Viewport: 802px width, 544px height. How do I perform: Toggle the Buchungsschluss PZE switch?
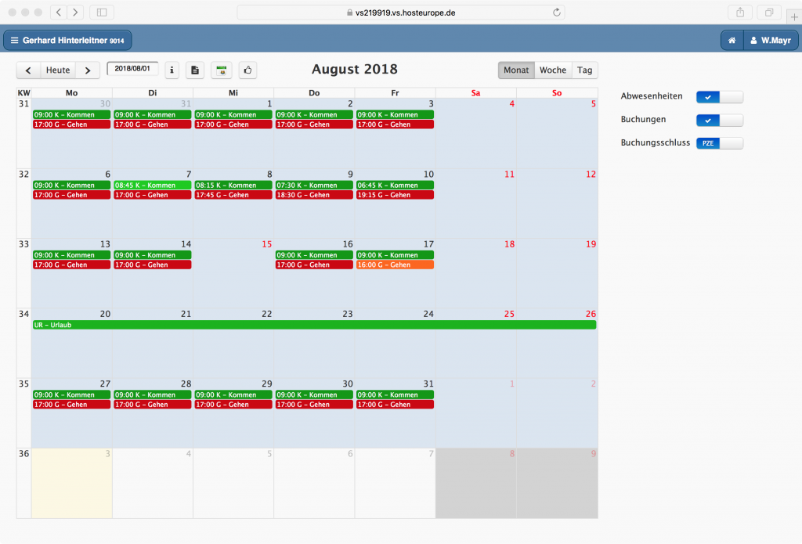click(x=719, y=142)
